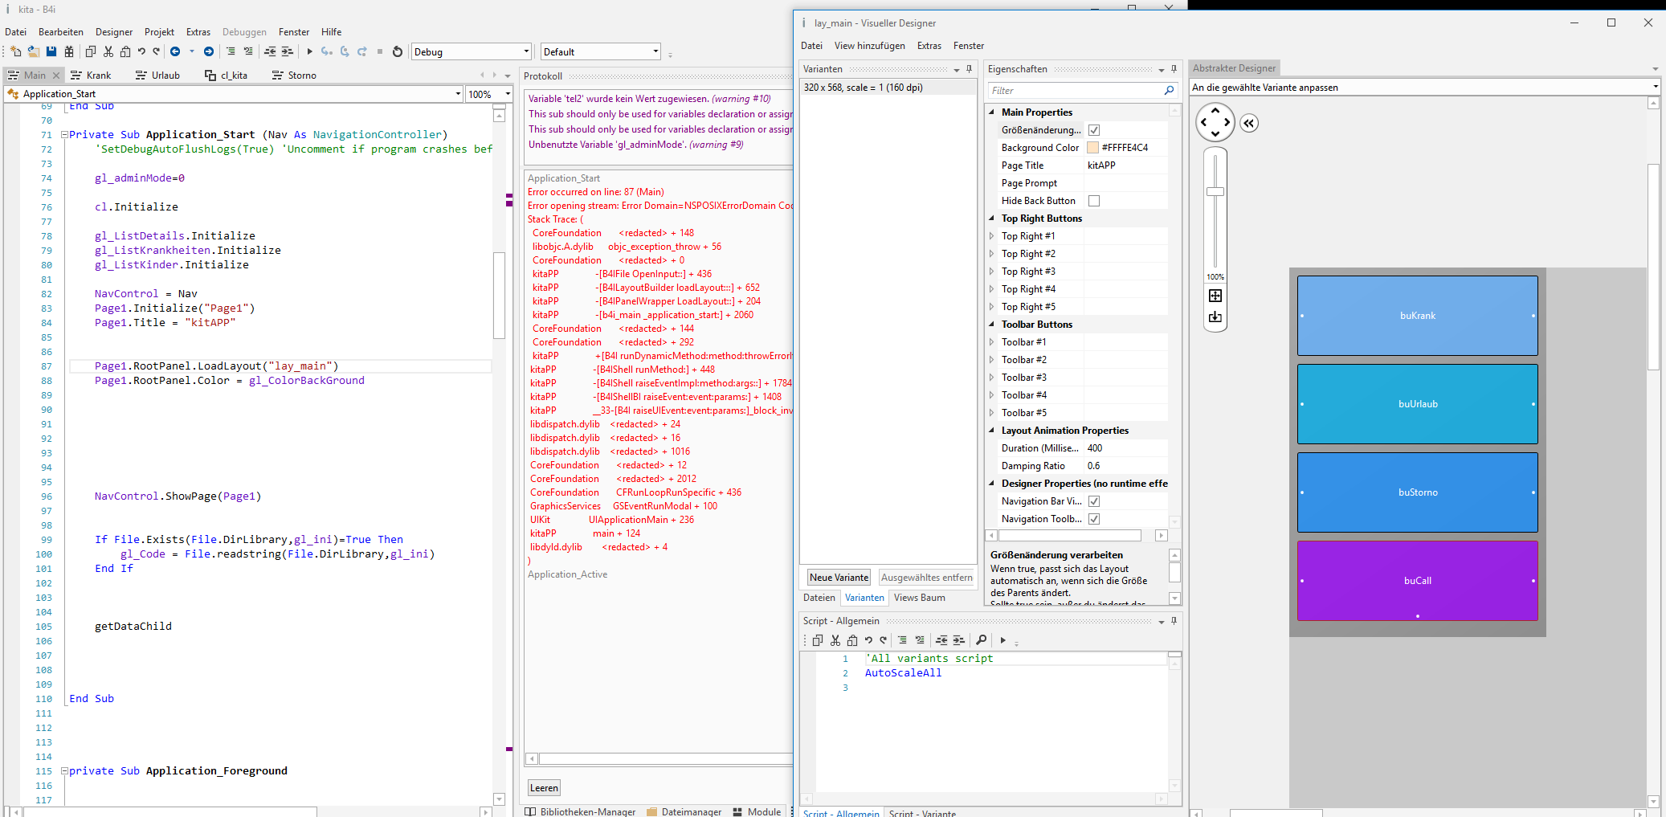
Task: Click the download-arrow icon below zoom slider
Action: tap(1215, 317)
